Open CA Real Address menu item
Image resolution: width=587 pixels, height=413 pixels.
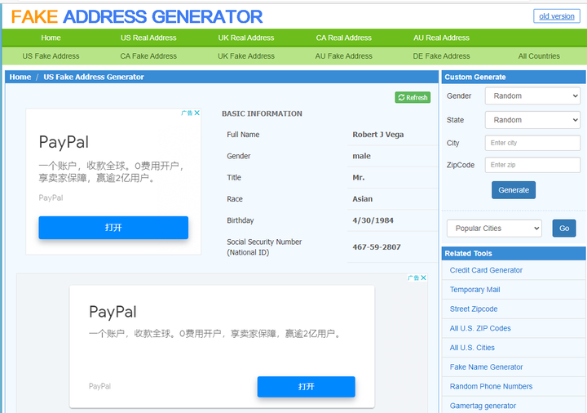[344, 38]
